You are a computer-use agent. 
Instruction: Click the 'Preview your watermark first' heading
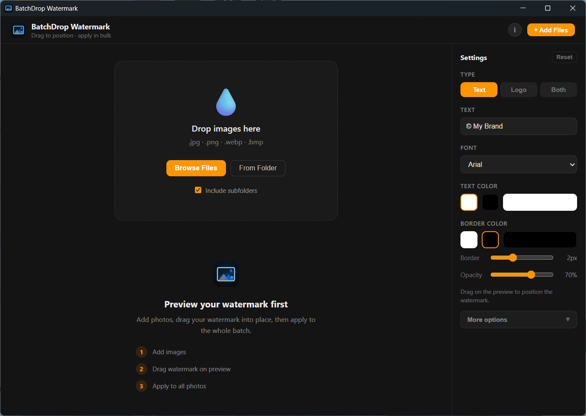(226, 304)
